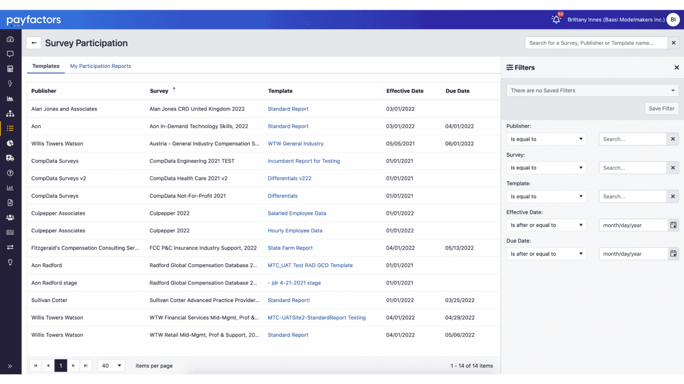This screenshot has width=684, height=384.
Task: Open Publisher 'Is equal to' operator dropdown
Action: pos(546,139)
